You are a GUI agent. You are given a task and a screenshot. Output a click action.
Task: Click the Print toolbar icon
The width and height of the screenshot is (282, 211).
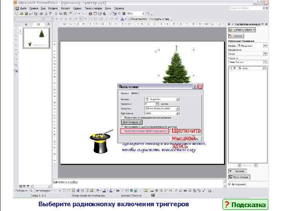coord(41,14)
